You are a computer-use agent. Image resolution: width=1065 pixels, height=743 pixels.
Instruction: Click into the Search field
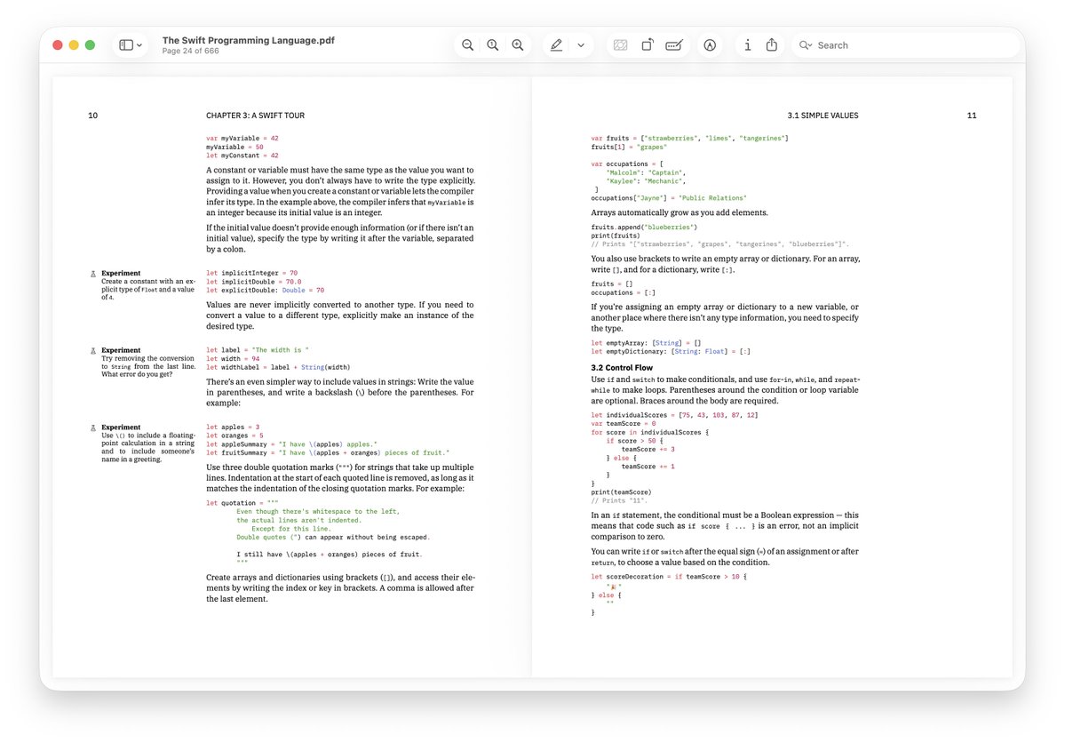pyautogui.click(x=906, y=44)
